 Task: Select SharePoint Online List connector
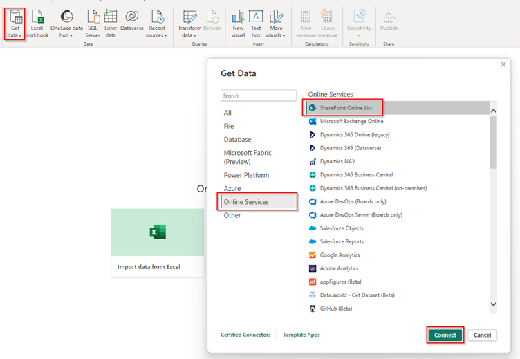(397, 108)
